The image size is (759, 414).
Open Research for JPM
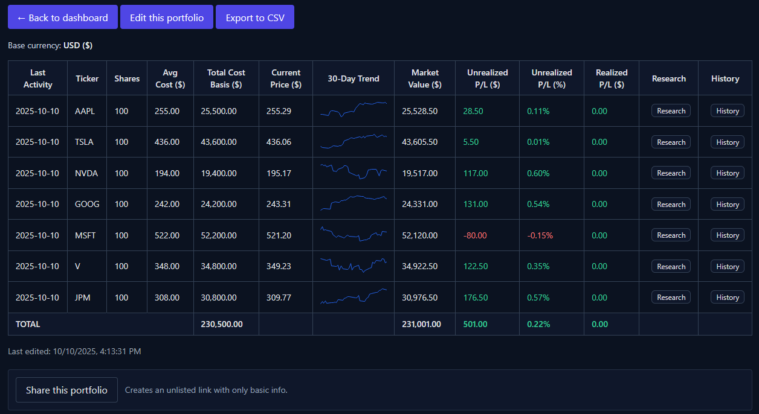671,297
